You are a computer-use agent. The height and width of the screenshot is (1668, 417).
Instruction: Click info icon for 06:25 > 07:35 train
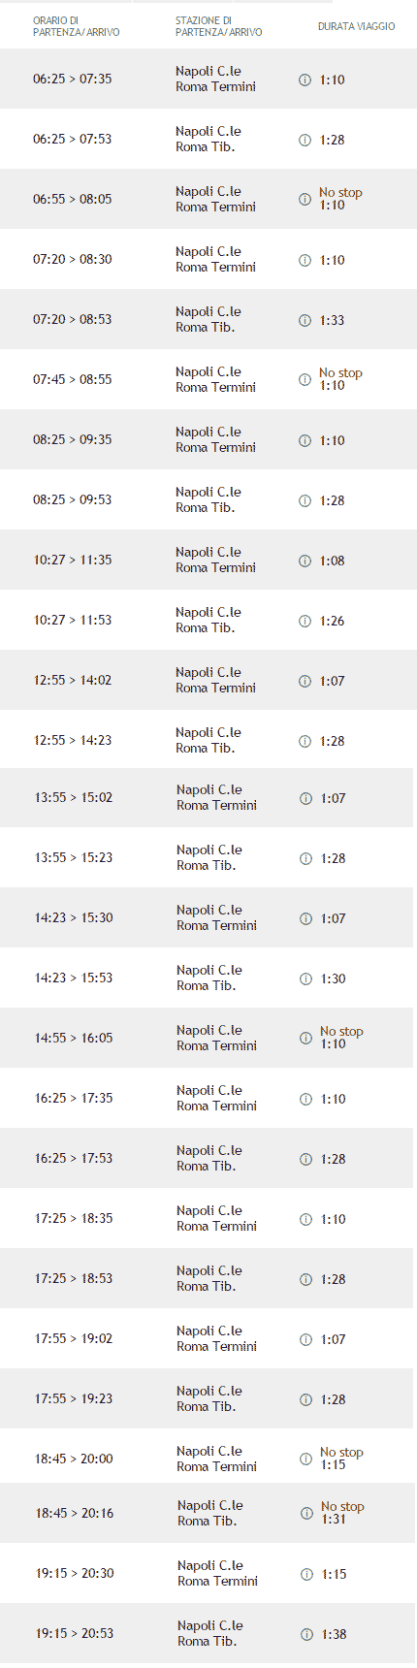pos(305,80)
